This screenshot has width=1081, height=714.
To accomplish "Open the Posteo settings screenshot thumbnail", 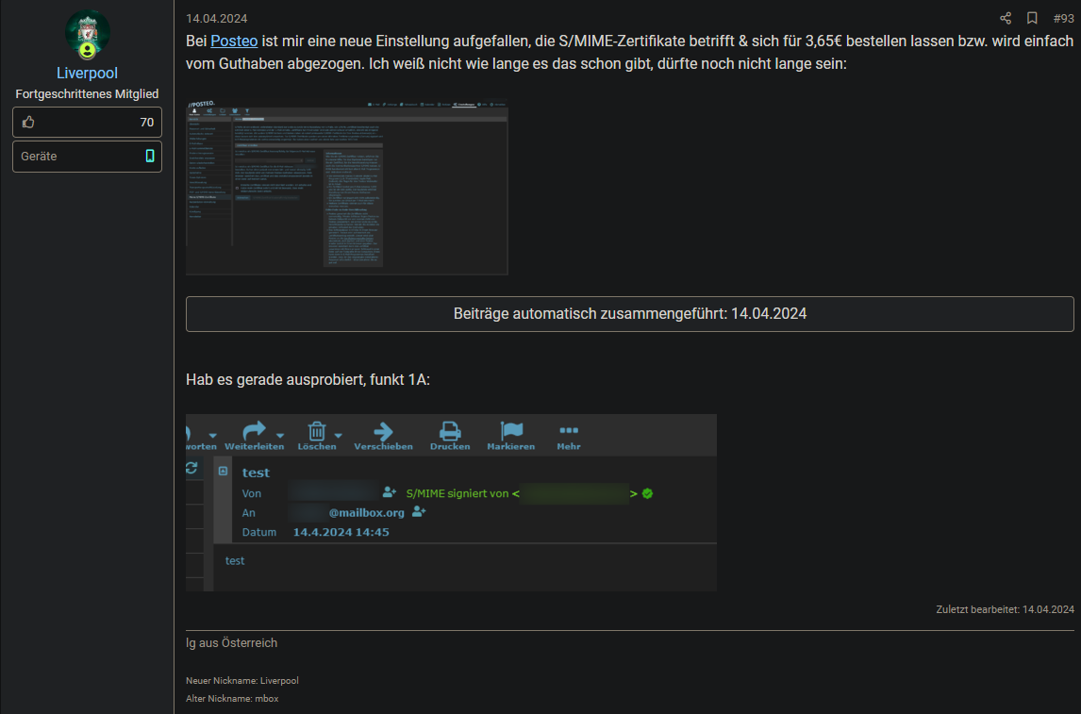I will [x=346, y=187].
